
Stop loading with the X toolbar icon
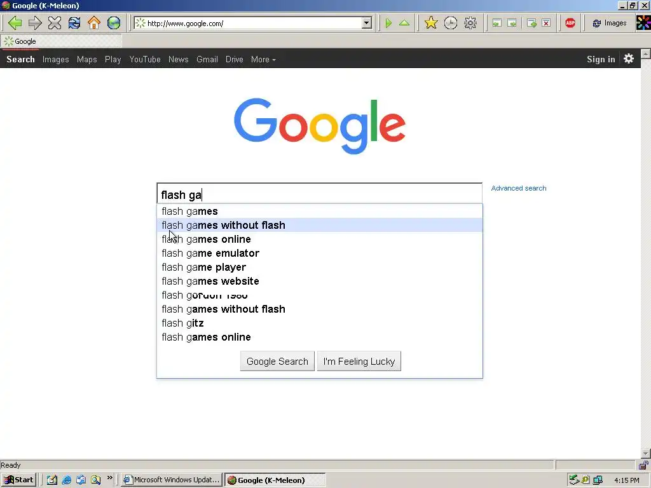[55, 23]
